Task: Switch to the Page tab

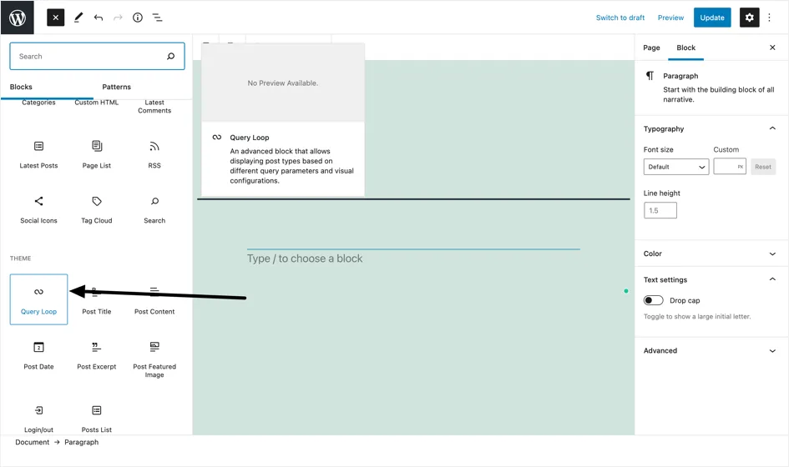Action: [651, 48]
